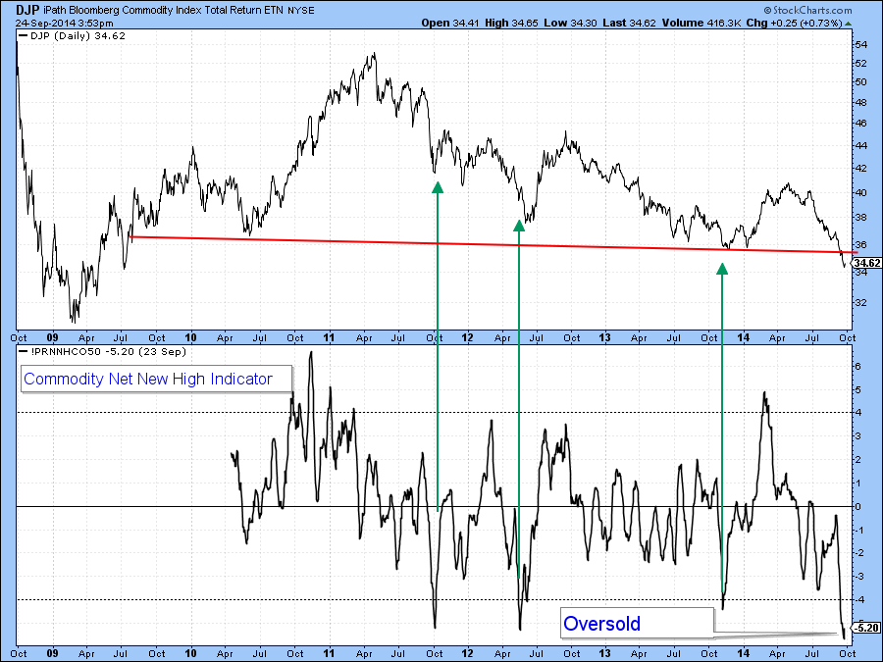Click the green up-triangle change indicator
The width and height of the screenshot is (883, 662).
pos(849,24)
